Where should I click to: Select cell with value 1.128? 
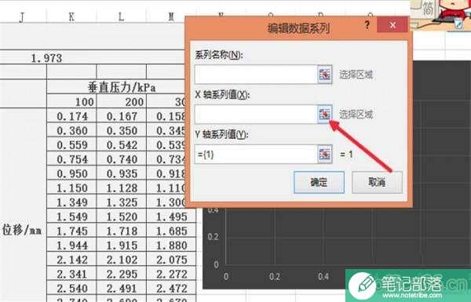(122, 187)
